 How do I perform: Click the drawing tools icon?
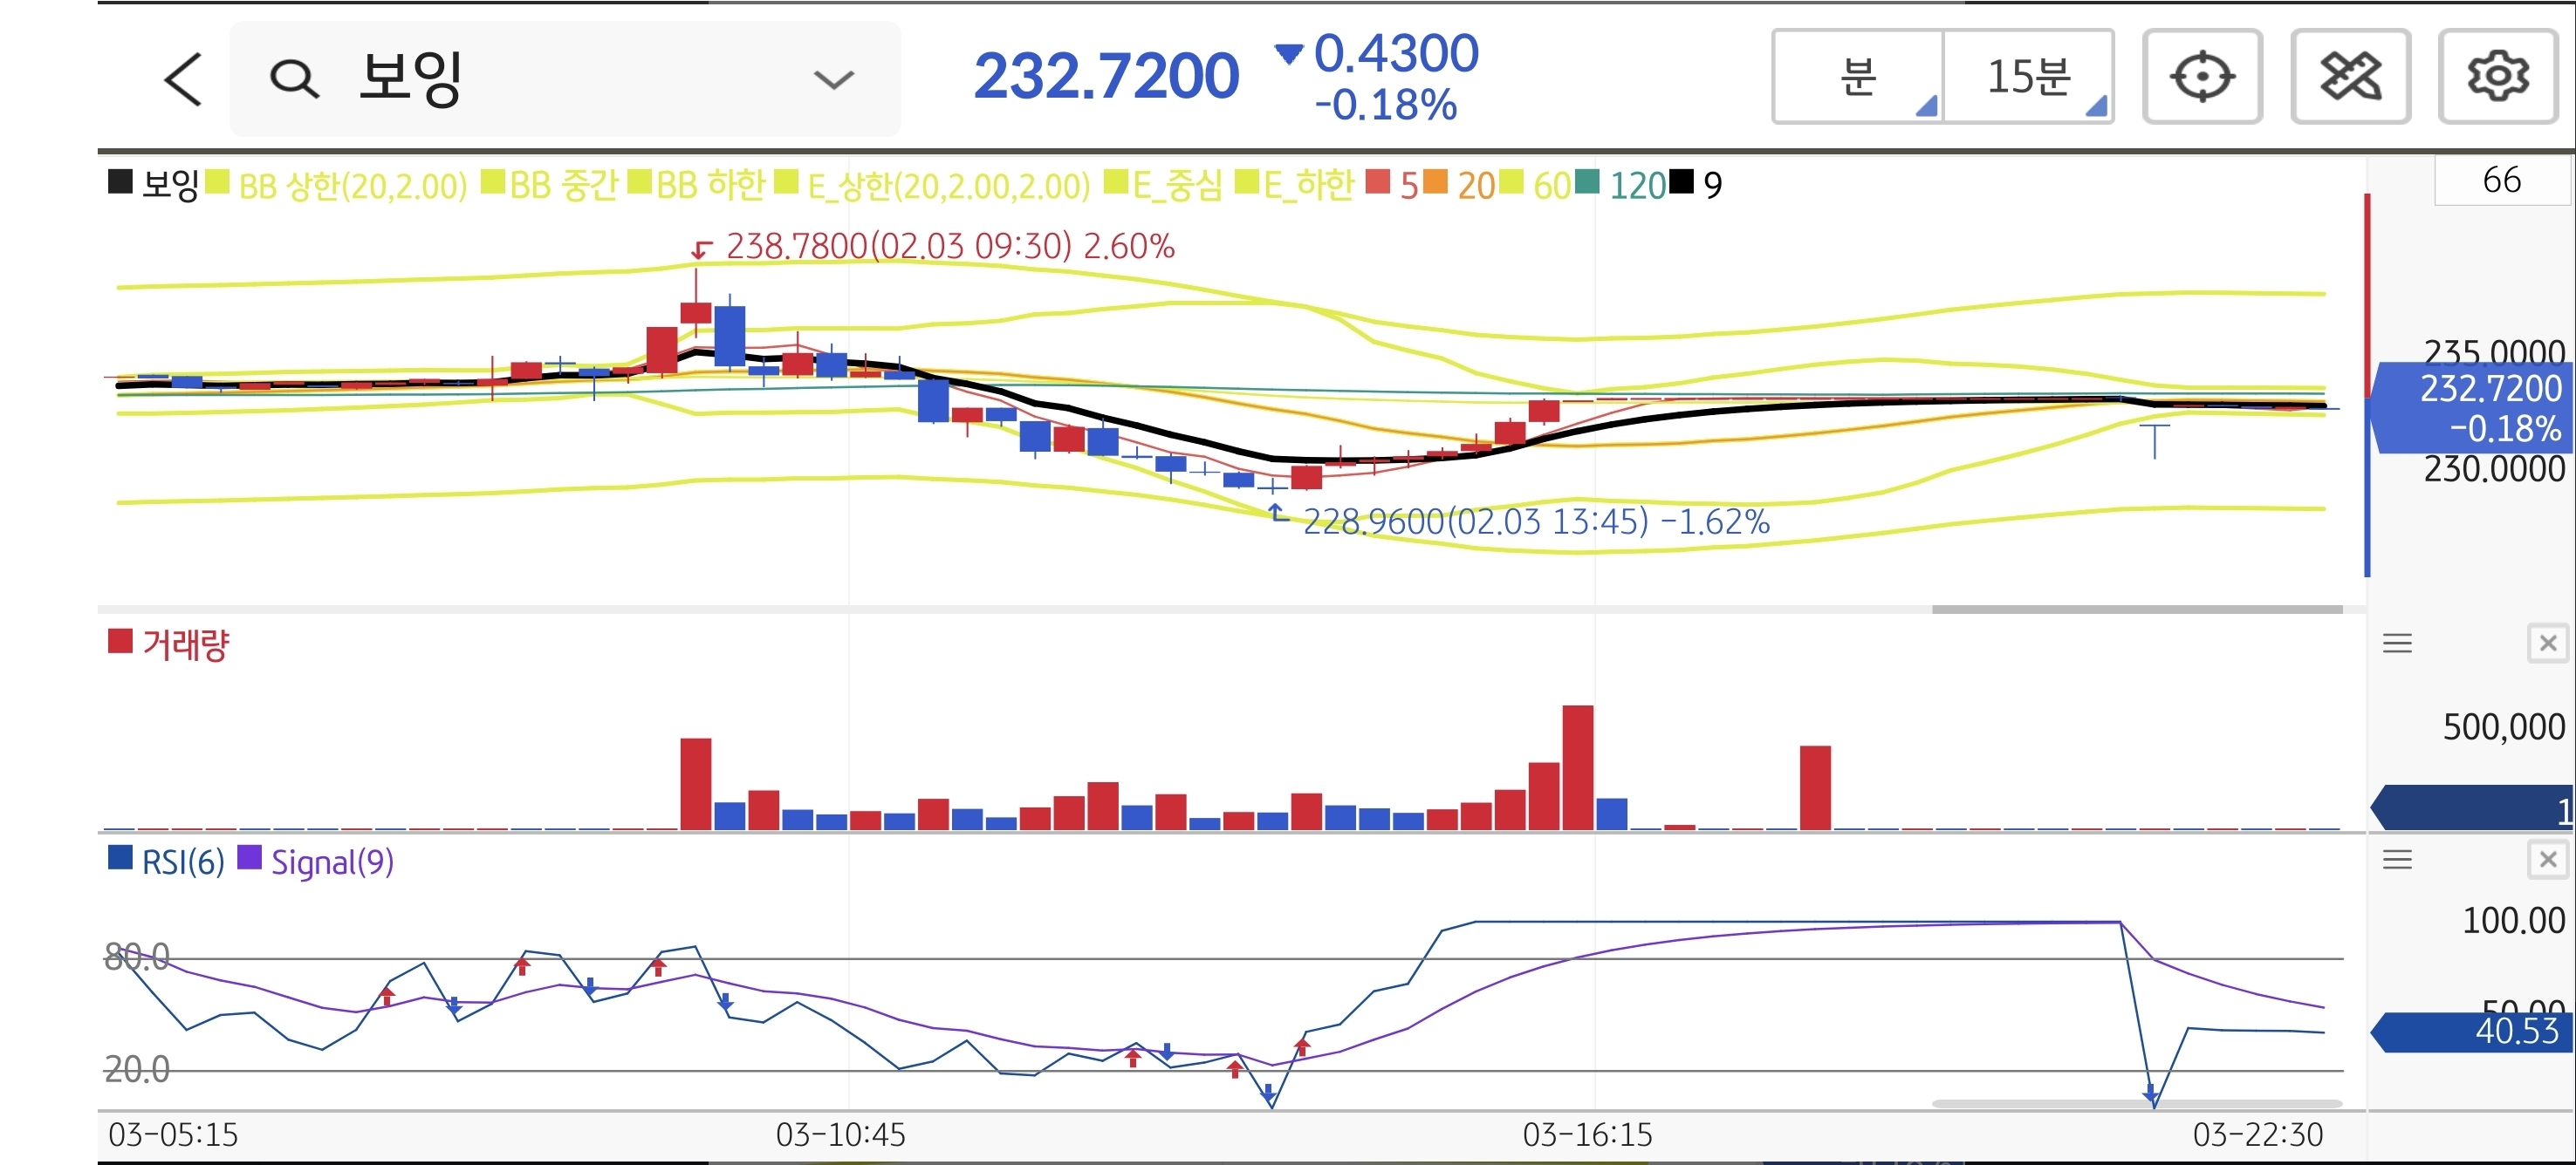tap(2350, 77)
